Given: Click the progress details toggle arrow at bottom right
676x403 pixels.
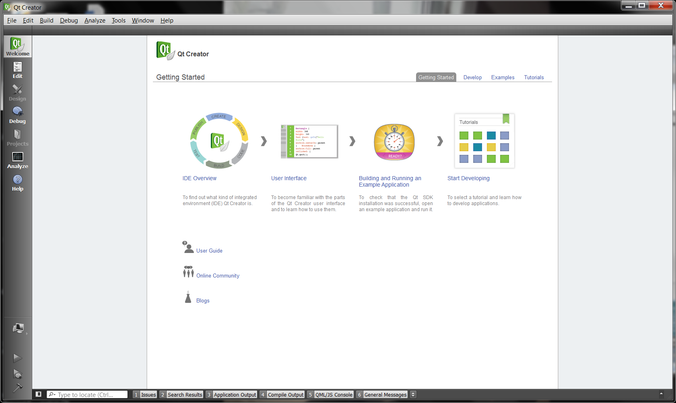Looking at the screenshot, I should 661,394.
